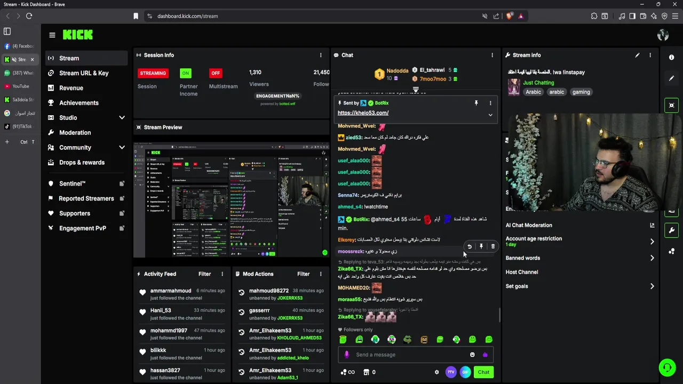Click the Followers only chat mode indicator
The height and width of the screenshot is (384, 683).
(x=355, y=330)
